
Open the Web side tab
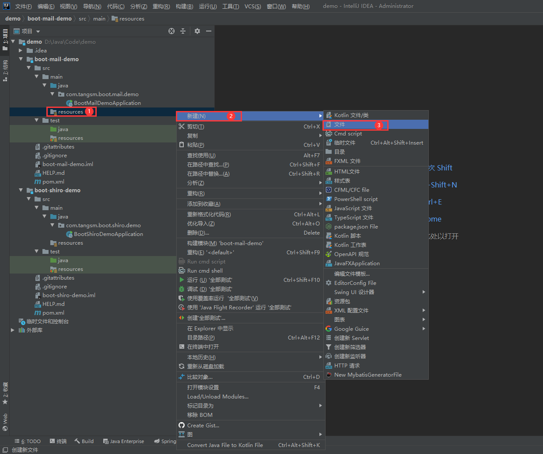5,422
